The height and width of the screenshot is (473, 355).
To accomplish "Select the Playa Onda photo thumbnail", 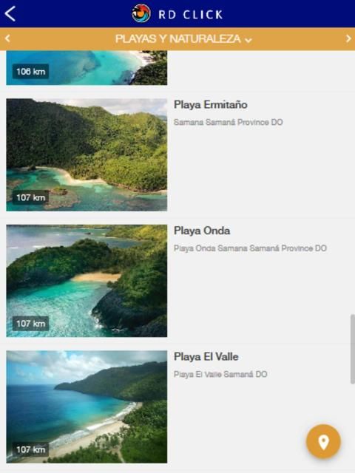I will (x=87, y=281).
